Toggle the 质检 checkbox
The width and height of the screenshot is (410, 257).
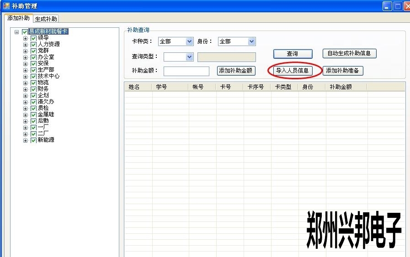pyautogui.click(x=33, y=108)
